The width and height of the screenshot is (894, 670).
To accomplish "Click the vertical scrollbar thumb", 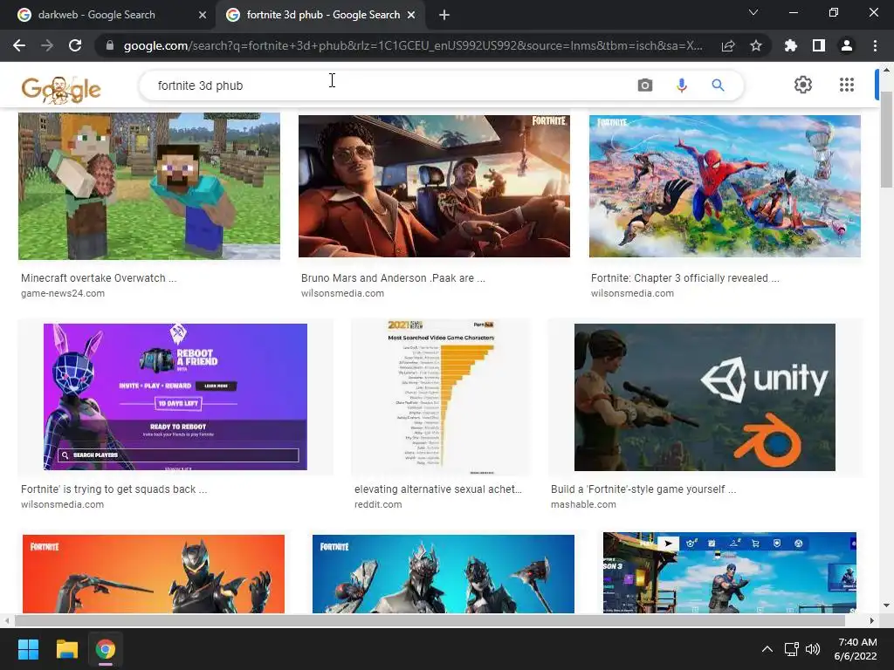I will 886,140.
